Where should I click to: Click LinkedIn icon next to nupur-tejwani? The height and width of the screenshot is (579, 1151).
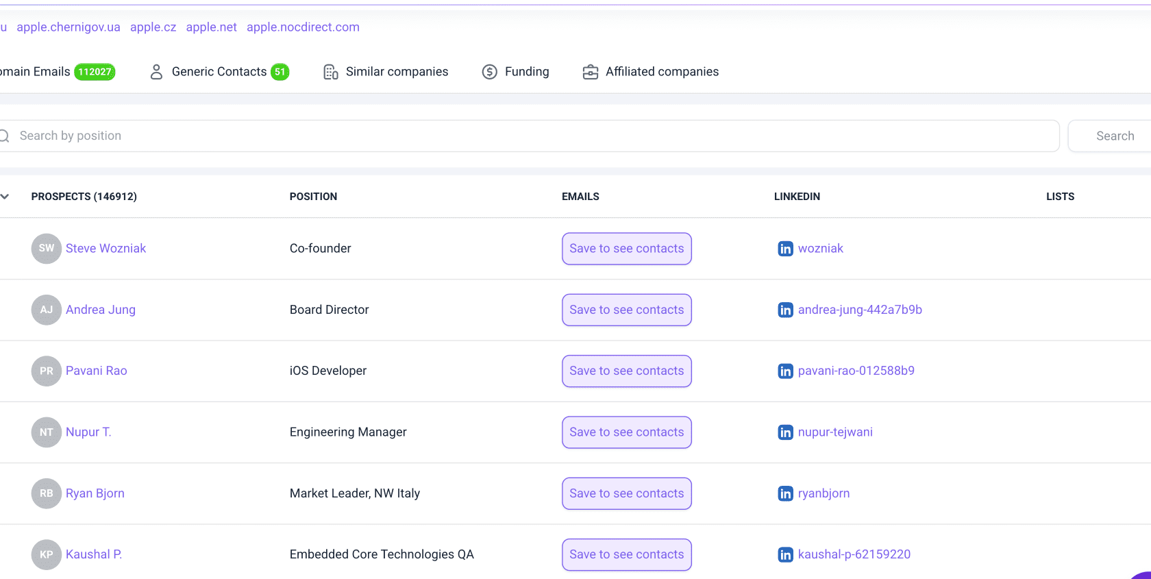click(x=785, y=432)
